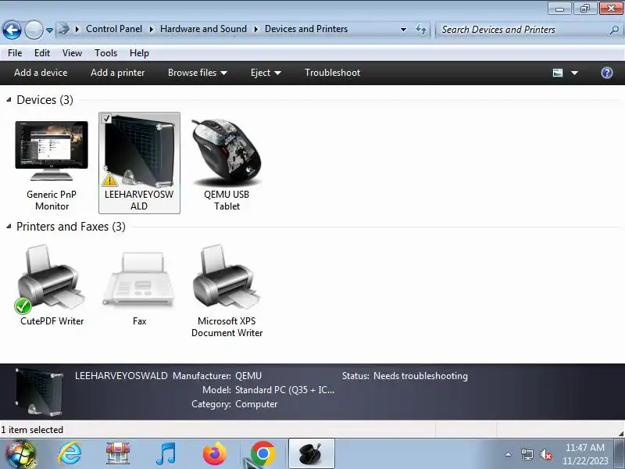The width and height of the screenshot is (625, 469).
Task: Open Google Chrome from the taskbar
Action: (263, 453)
